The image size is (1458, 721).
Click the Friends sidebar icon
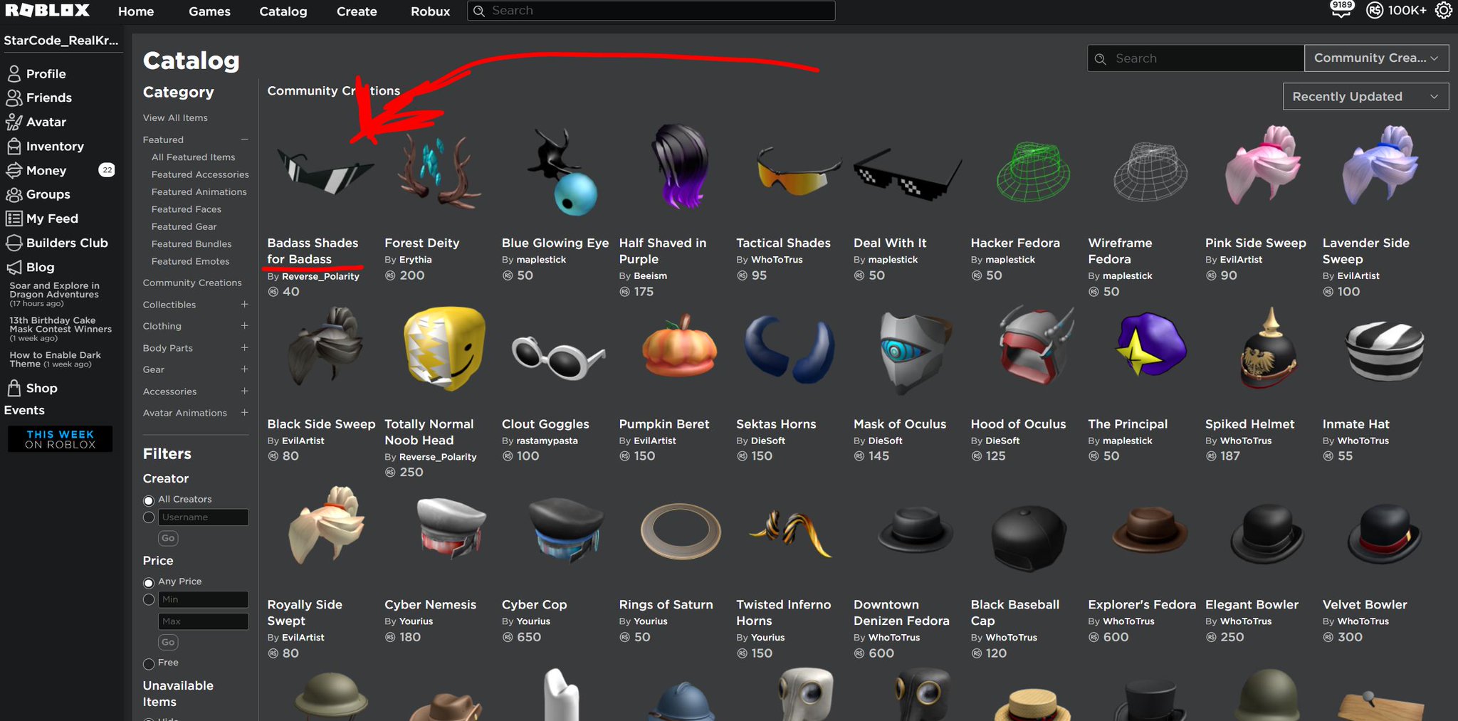pyautogui.click(x=14, y=98)
